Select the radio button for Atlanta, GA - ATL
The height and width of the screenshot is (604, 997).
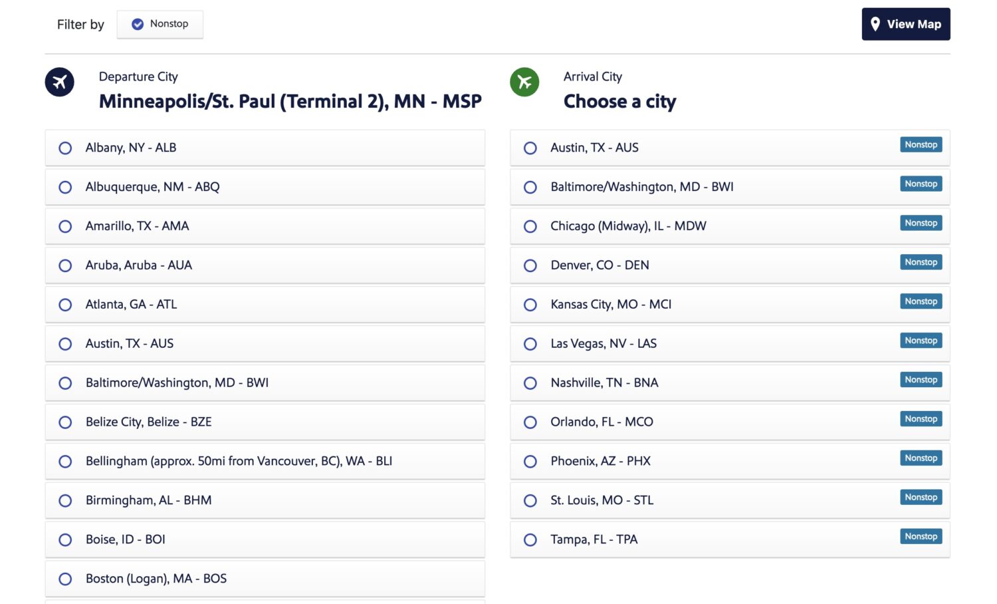tap(65, 305)
